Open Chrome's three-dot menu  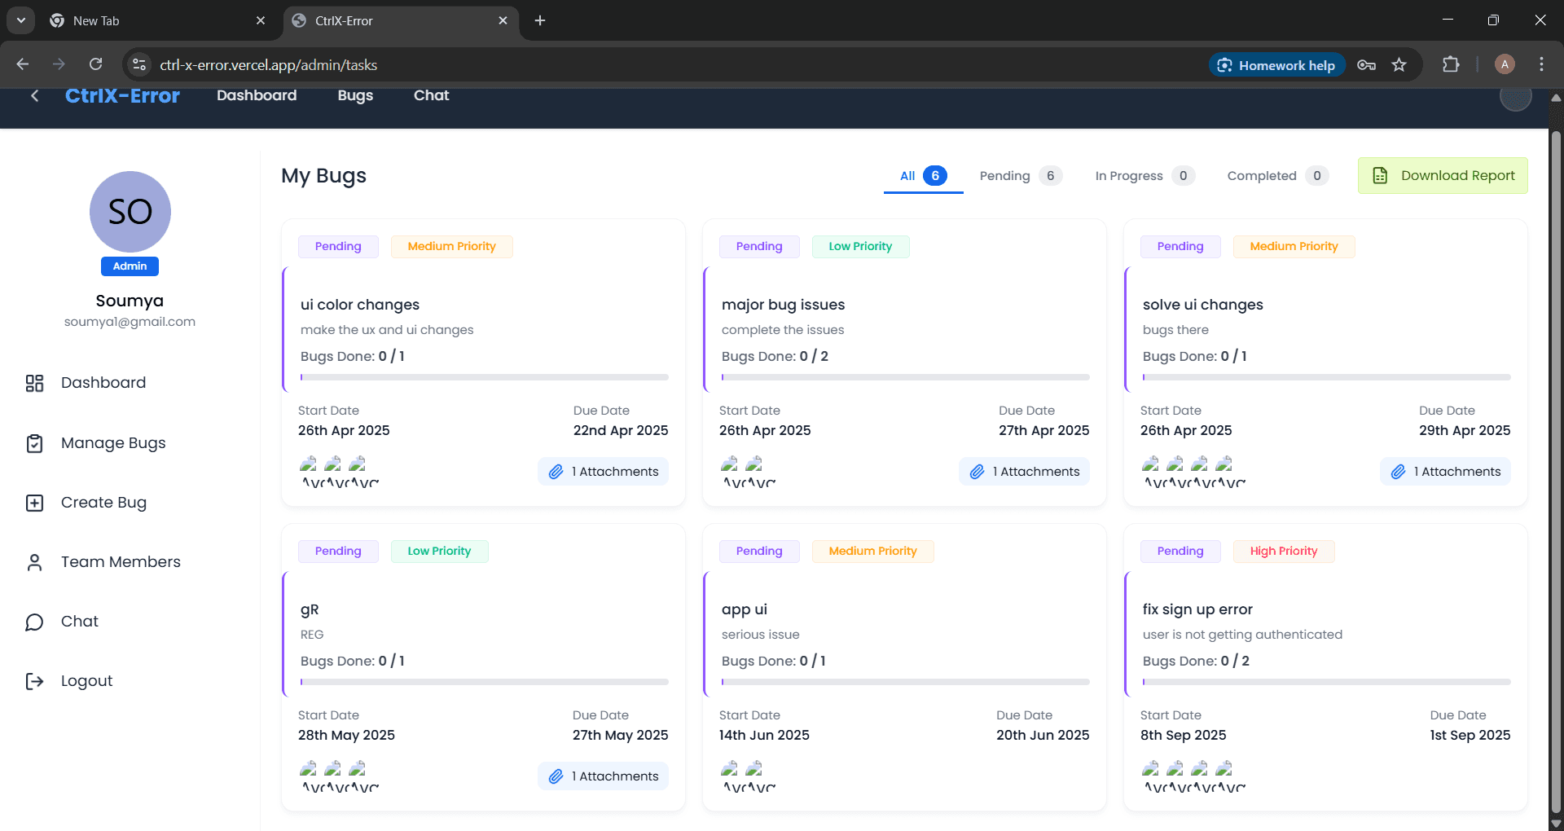pos(1541,65)
